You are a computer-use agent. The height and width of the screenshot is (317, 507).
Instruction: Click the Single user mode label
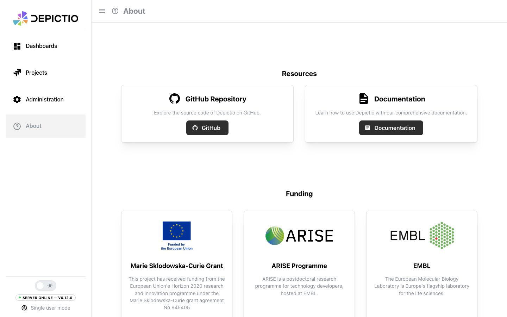click(x=50, y=308)
